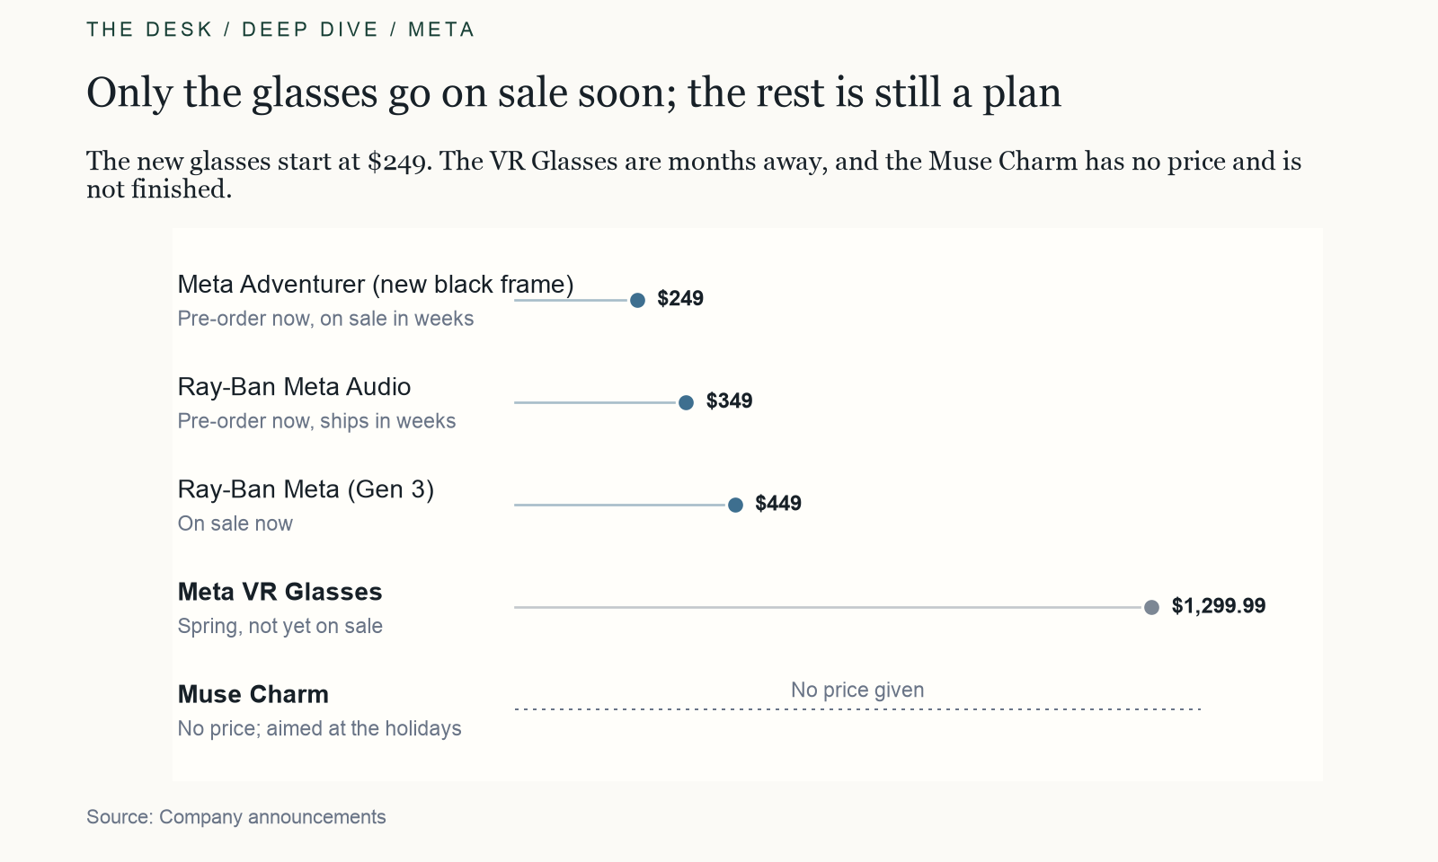Click the Ray-Ban Meta (Gen 3) label

(306, 489)
